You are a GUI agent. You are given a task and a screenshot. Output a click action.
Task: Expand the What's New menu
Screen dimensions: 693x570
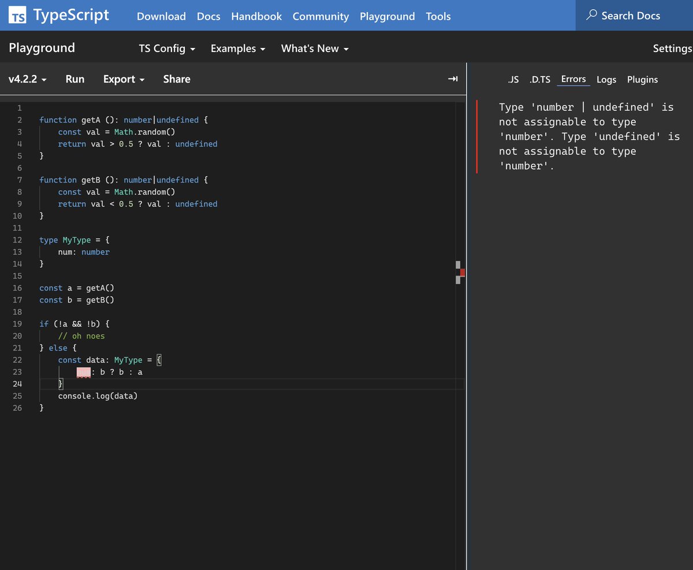[x=315, y=49]
